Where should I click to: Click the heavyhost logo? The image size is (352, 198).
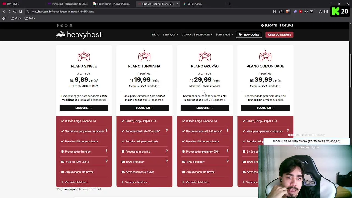point(79,34)
